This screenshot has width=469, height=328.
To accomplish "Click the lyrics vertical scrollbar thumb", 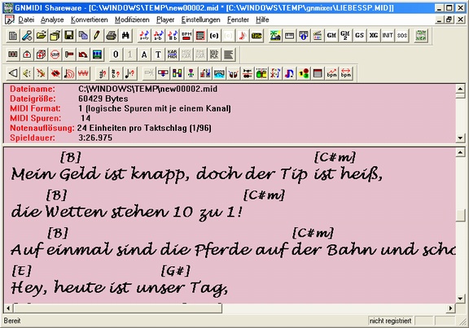I will [x=460, y=216].
